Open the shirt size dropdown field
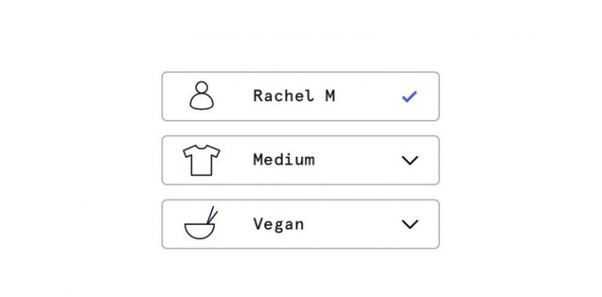 (x=301, y=160)
